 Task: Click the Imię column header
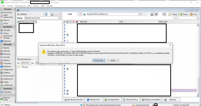click(x=138, y=22)
